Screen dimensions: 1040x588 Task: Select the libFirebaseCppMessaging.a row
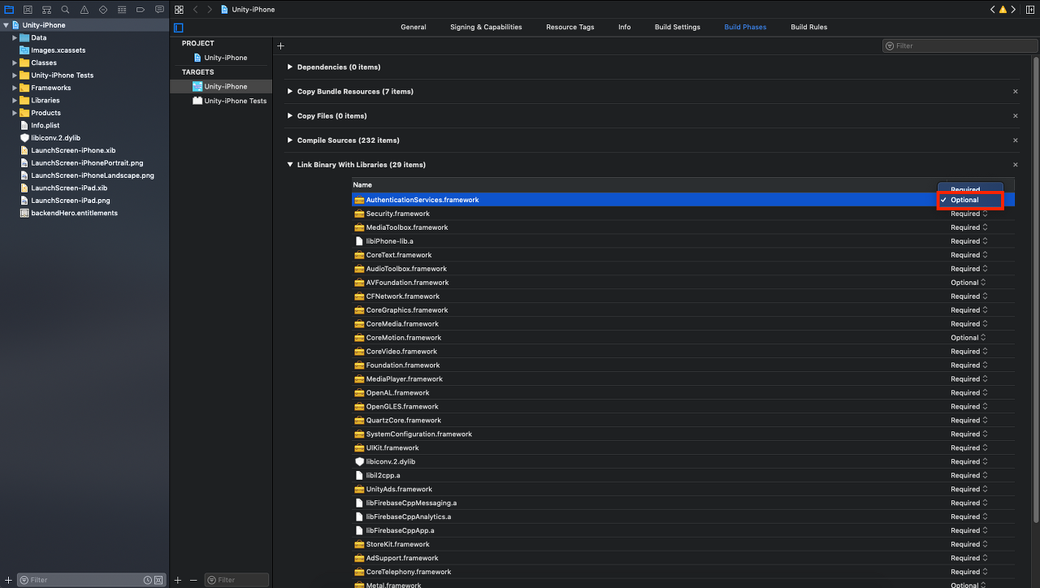point(682,503)
